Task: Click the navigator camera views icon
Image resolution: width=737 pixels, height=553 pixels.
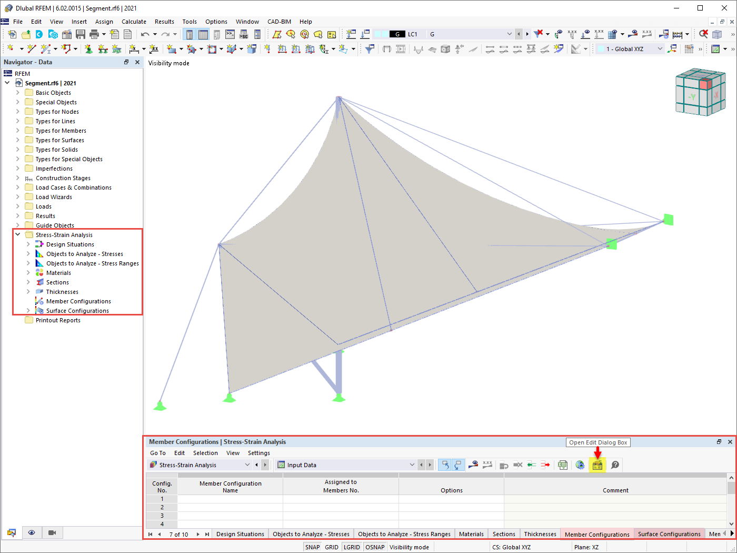Action: point(52,532)
